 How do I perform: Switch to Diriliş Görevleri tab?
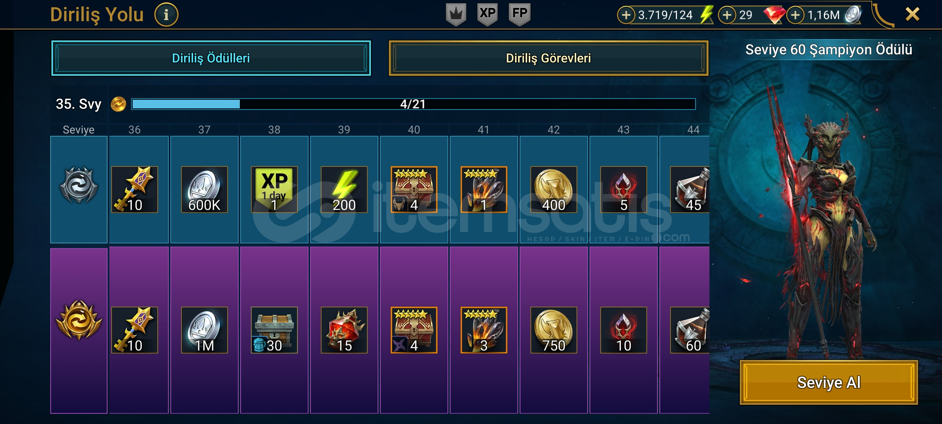548,58
